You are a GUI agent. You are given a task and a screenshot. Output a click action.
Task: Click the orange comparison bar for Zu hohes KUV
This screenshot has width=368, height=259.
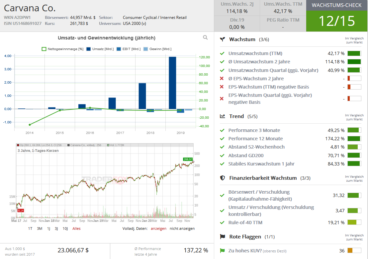click(354, 251)
